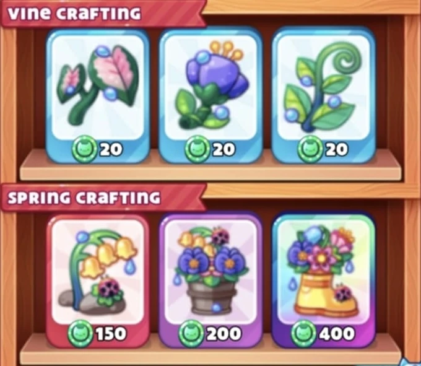Click green coin icon beside 200
Screen dimensions: 421x366
pos(191,334)
